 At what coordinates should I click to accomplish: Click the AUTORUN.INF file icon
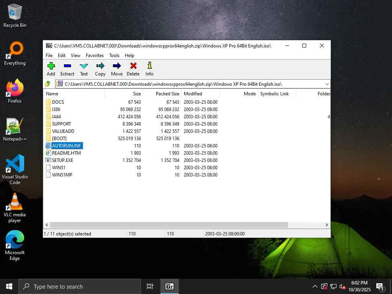48,145
